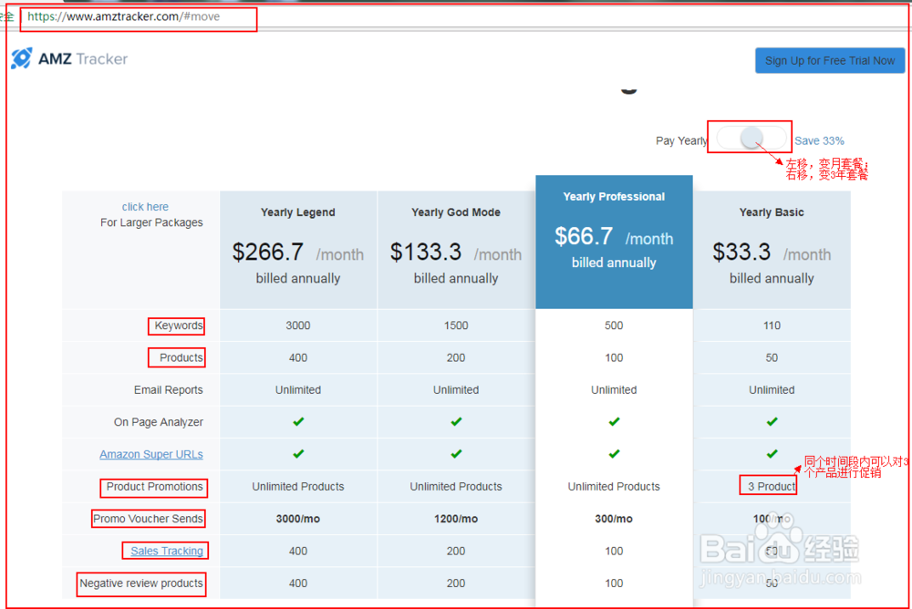
Task: Click the Products 200 cell under God Mode
Action: coord(456,357)
